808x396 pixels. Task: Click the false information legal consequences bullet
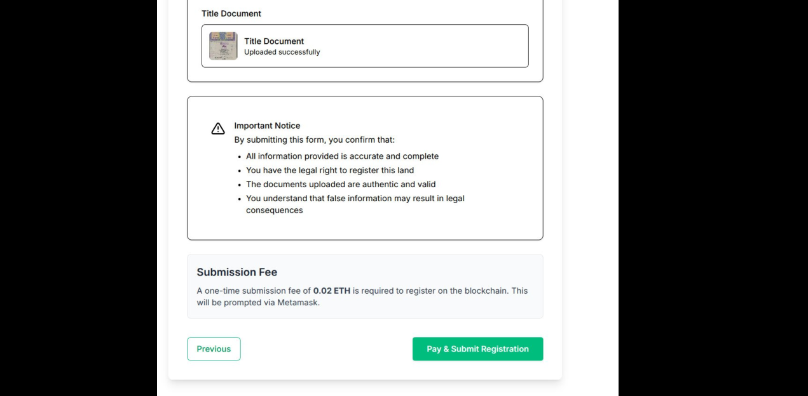tap(355, 198)
